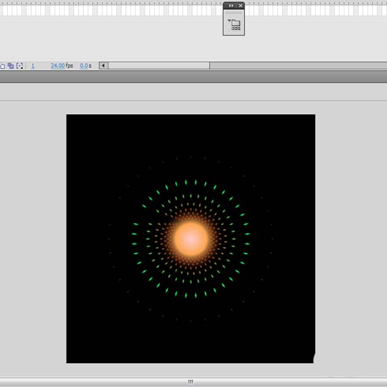Click the timeline horizontal scrollbar thumb
This screenshot has width=387, height=387.
coord(159,66)
